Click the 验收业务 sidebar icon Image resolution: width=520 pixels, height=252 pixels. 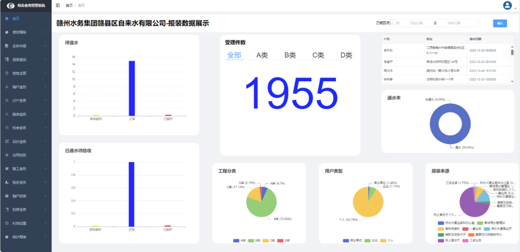[x=7, y=182]
